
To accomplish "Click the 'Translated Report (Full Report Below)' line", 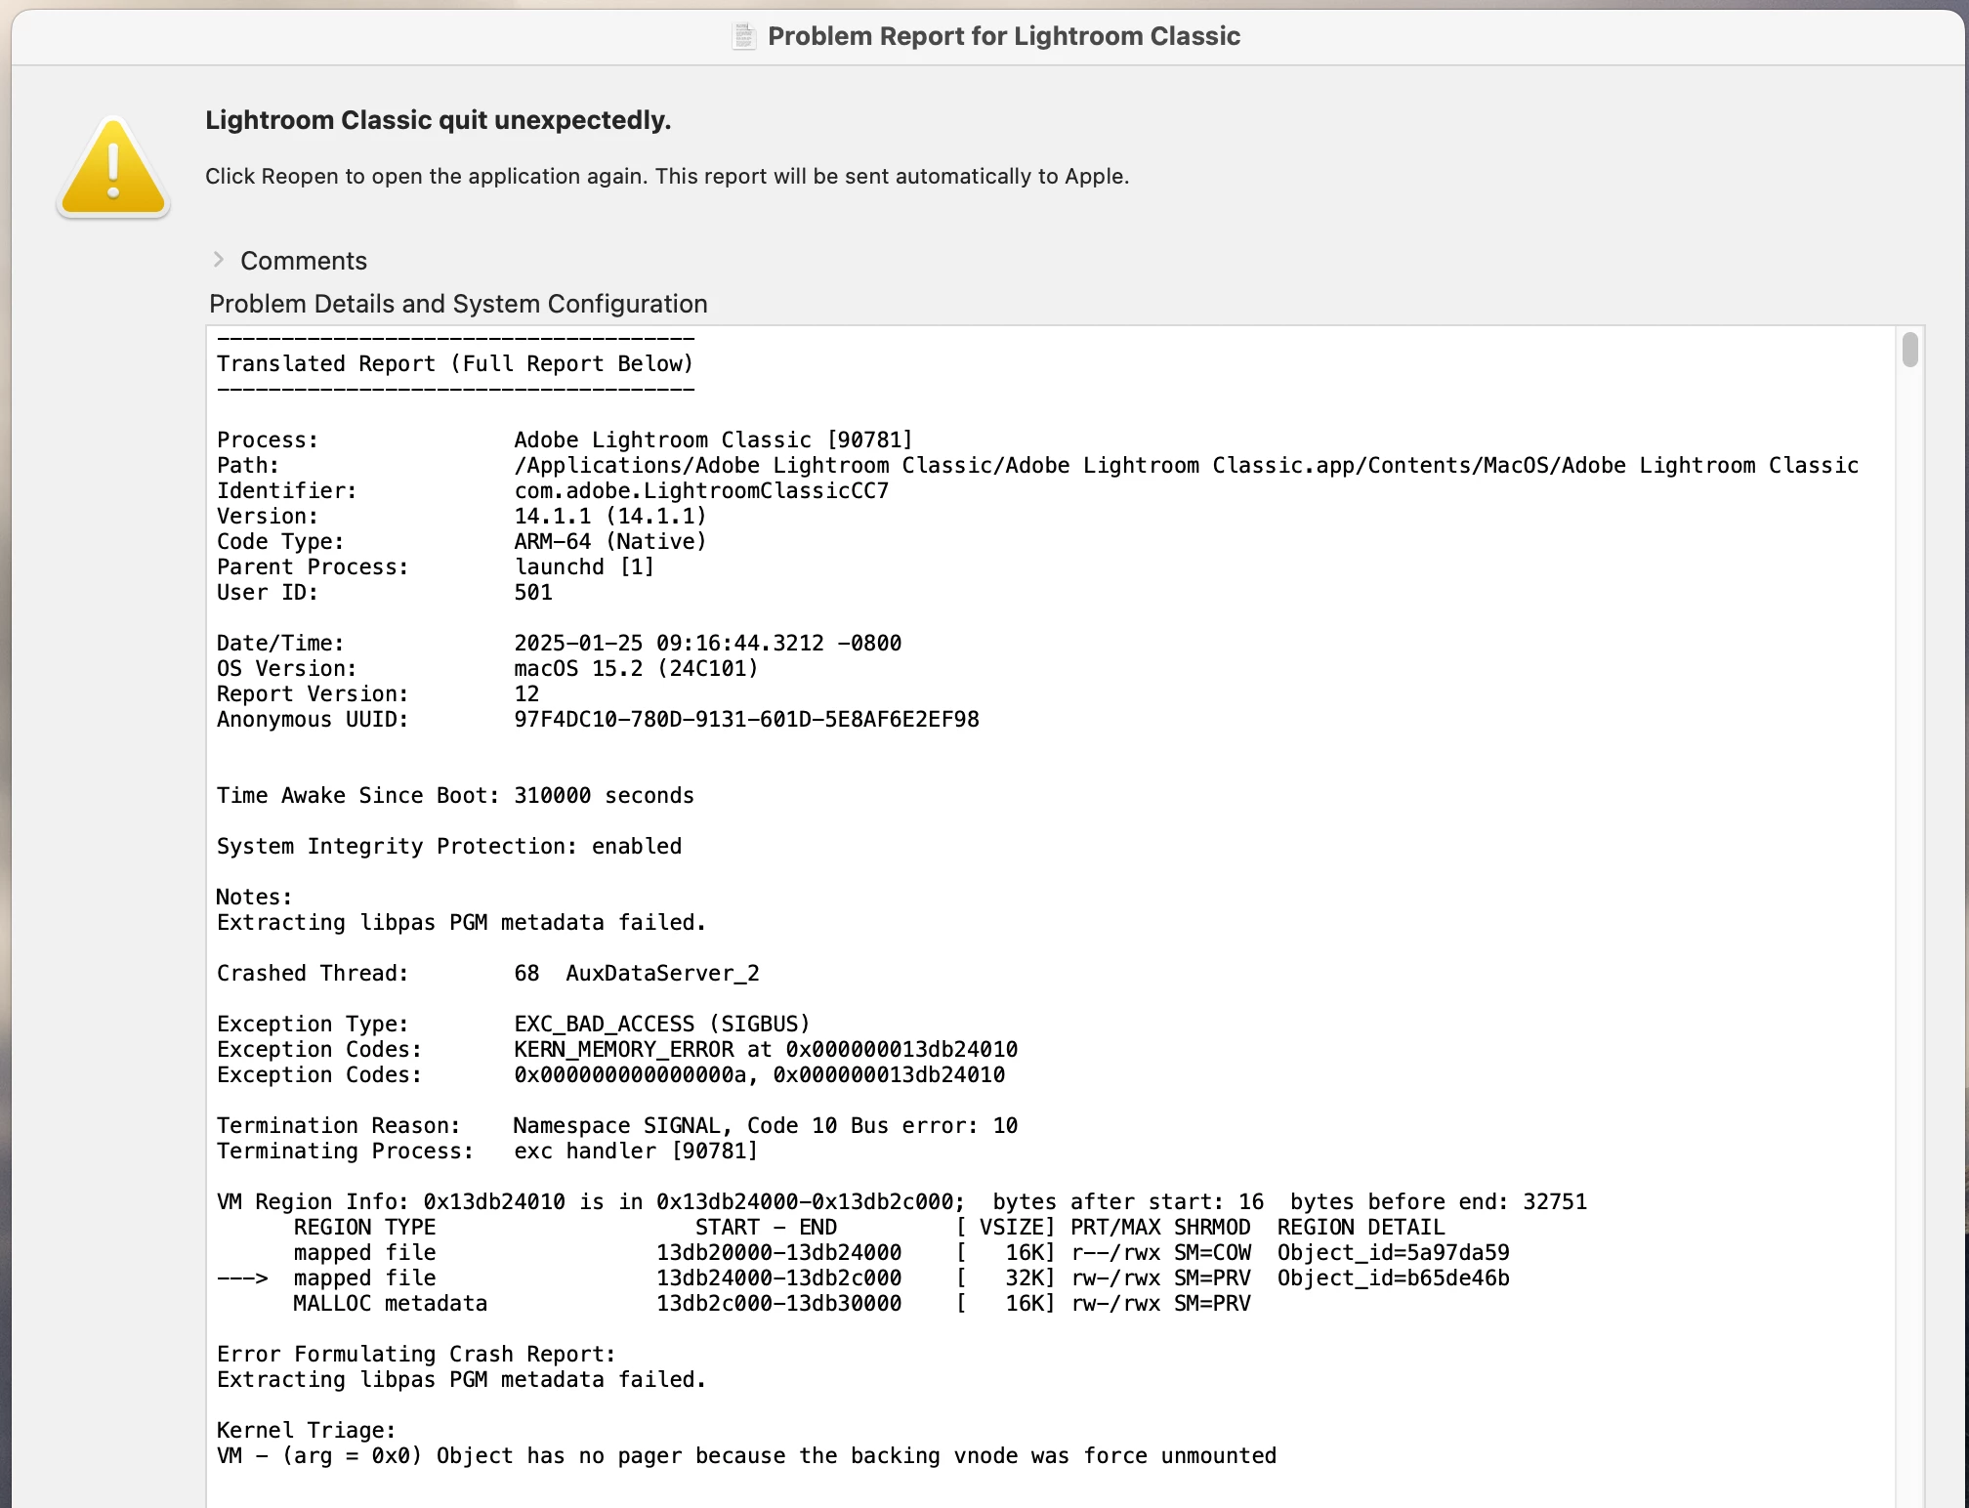I will click(x=454, y=364).
